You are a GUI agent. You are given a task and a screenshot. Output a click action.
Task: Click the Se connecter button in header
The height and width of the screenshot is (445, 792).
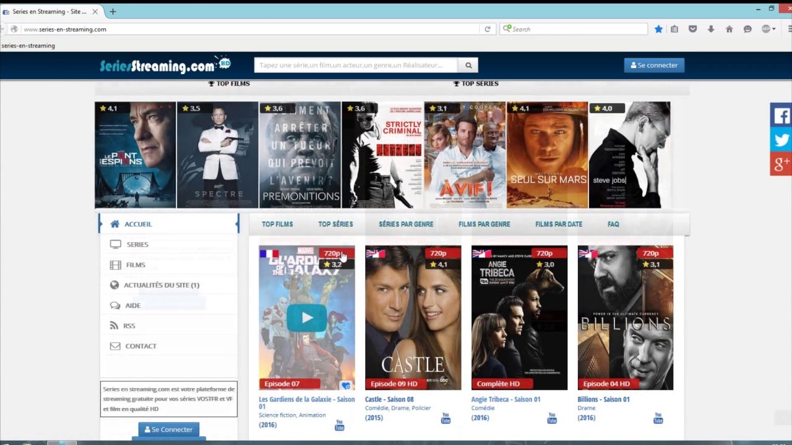coord(654,65)
